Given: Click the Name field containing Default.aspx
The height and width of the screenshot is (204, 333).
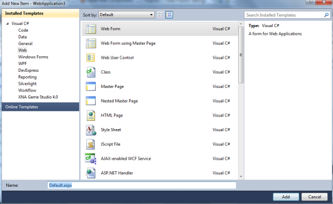Looking at the screenshot, I should pos(142,185).
